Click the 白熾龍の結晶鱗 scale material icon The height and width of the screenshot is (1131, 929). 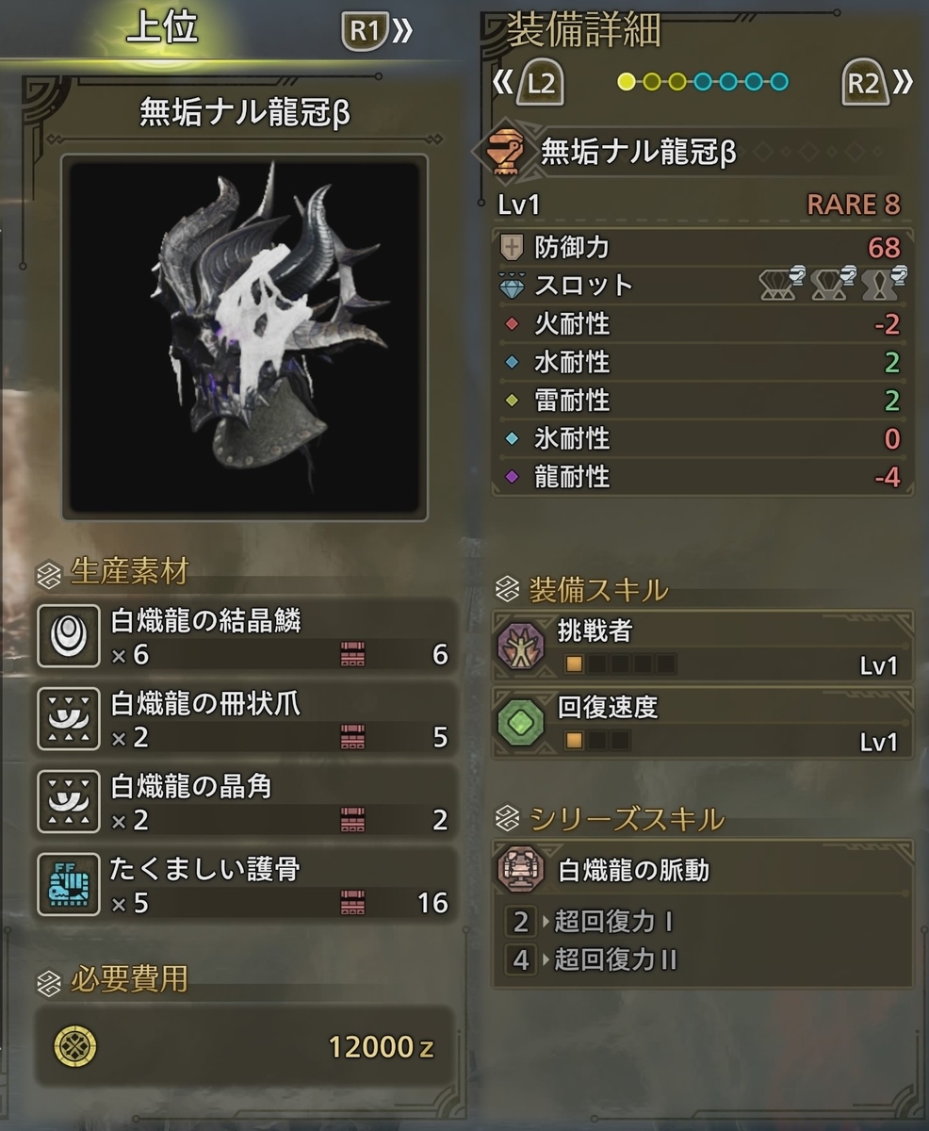point(68,636)
